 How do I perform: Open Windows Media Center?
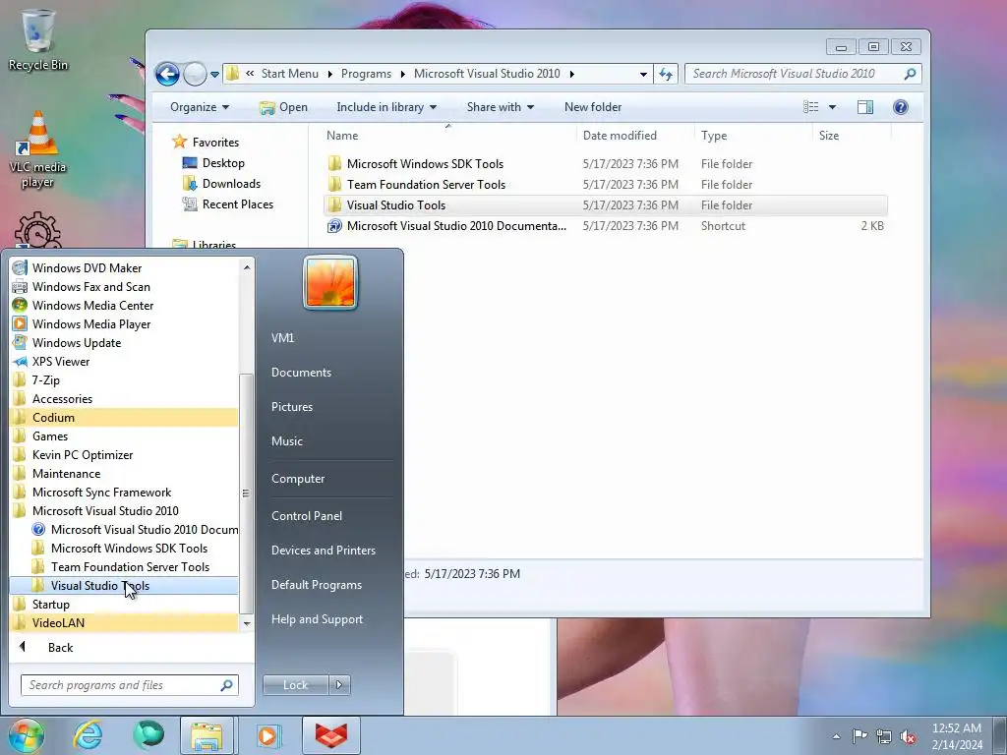point(124,305)
